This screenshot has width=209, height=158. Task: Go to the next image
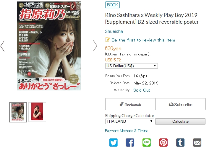click(x=95, y=46)
